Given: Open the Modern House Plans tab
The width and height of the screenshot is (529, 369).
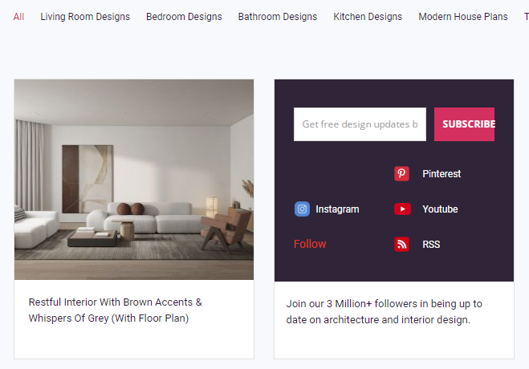Looking at the screenshot, I should point(463,17).
